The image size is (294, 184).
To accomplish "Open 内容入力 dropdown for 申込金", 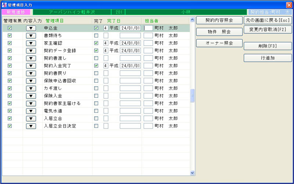I will point(31,28).
